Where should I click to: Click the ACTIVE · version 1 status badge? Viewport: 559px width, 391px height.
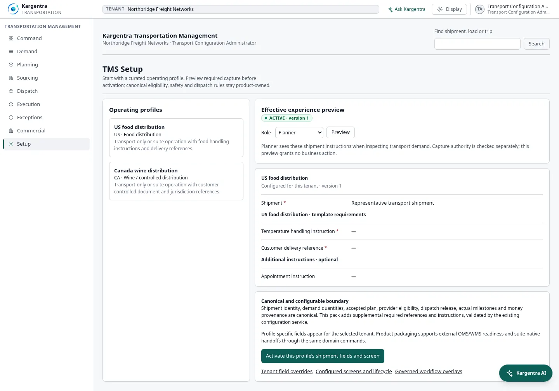[x=286, y=118]
